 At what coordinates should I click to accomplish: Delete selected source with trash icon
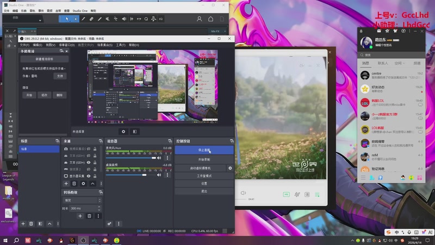pyautogui.click(x=74, y=184)
